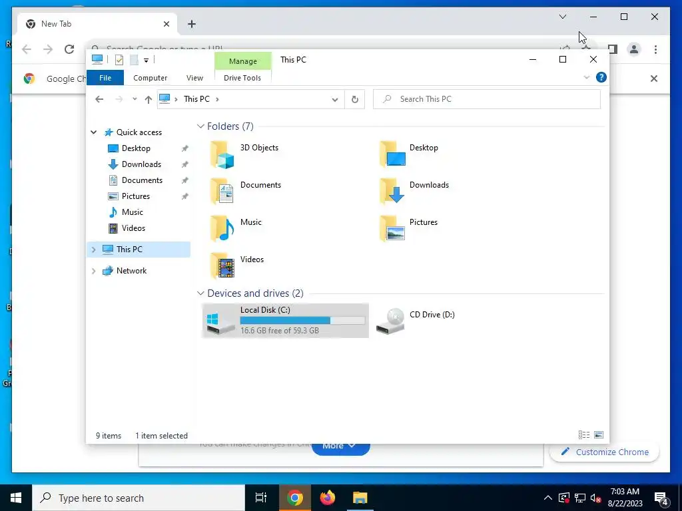
Task: Open the Desktop folder in Folders group
Action: click(x=392, y=154)
